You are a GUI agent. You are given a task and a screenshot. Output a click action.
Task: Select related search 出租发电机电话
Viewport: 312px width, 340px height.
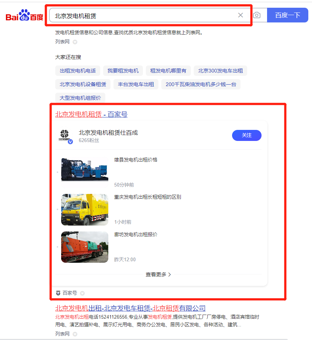78,71
